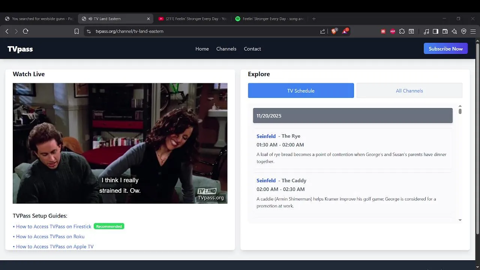This screenshot has height=270, width=480.
Task: Open the Brave Wallet icon
Action: tap(445, 31)
